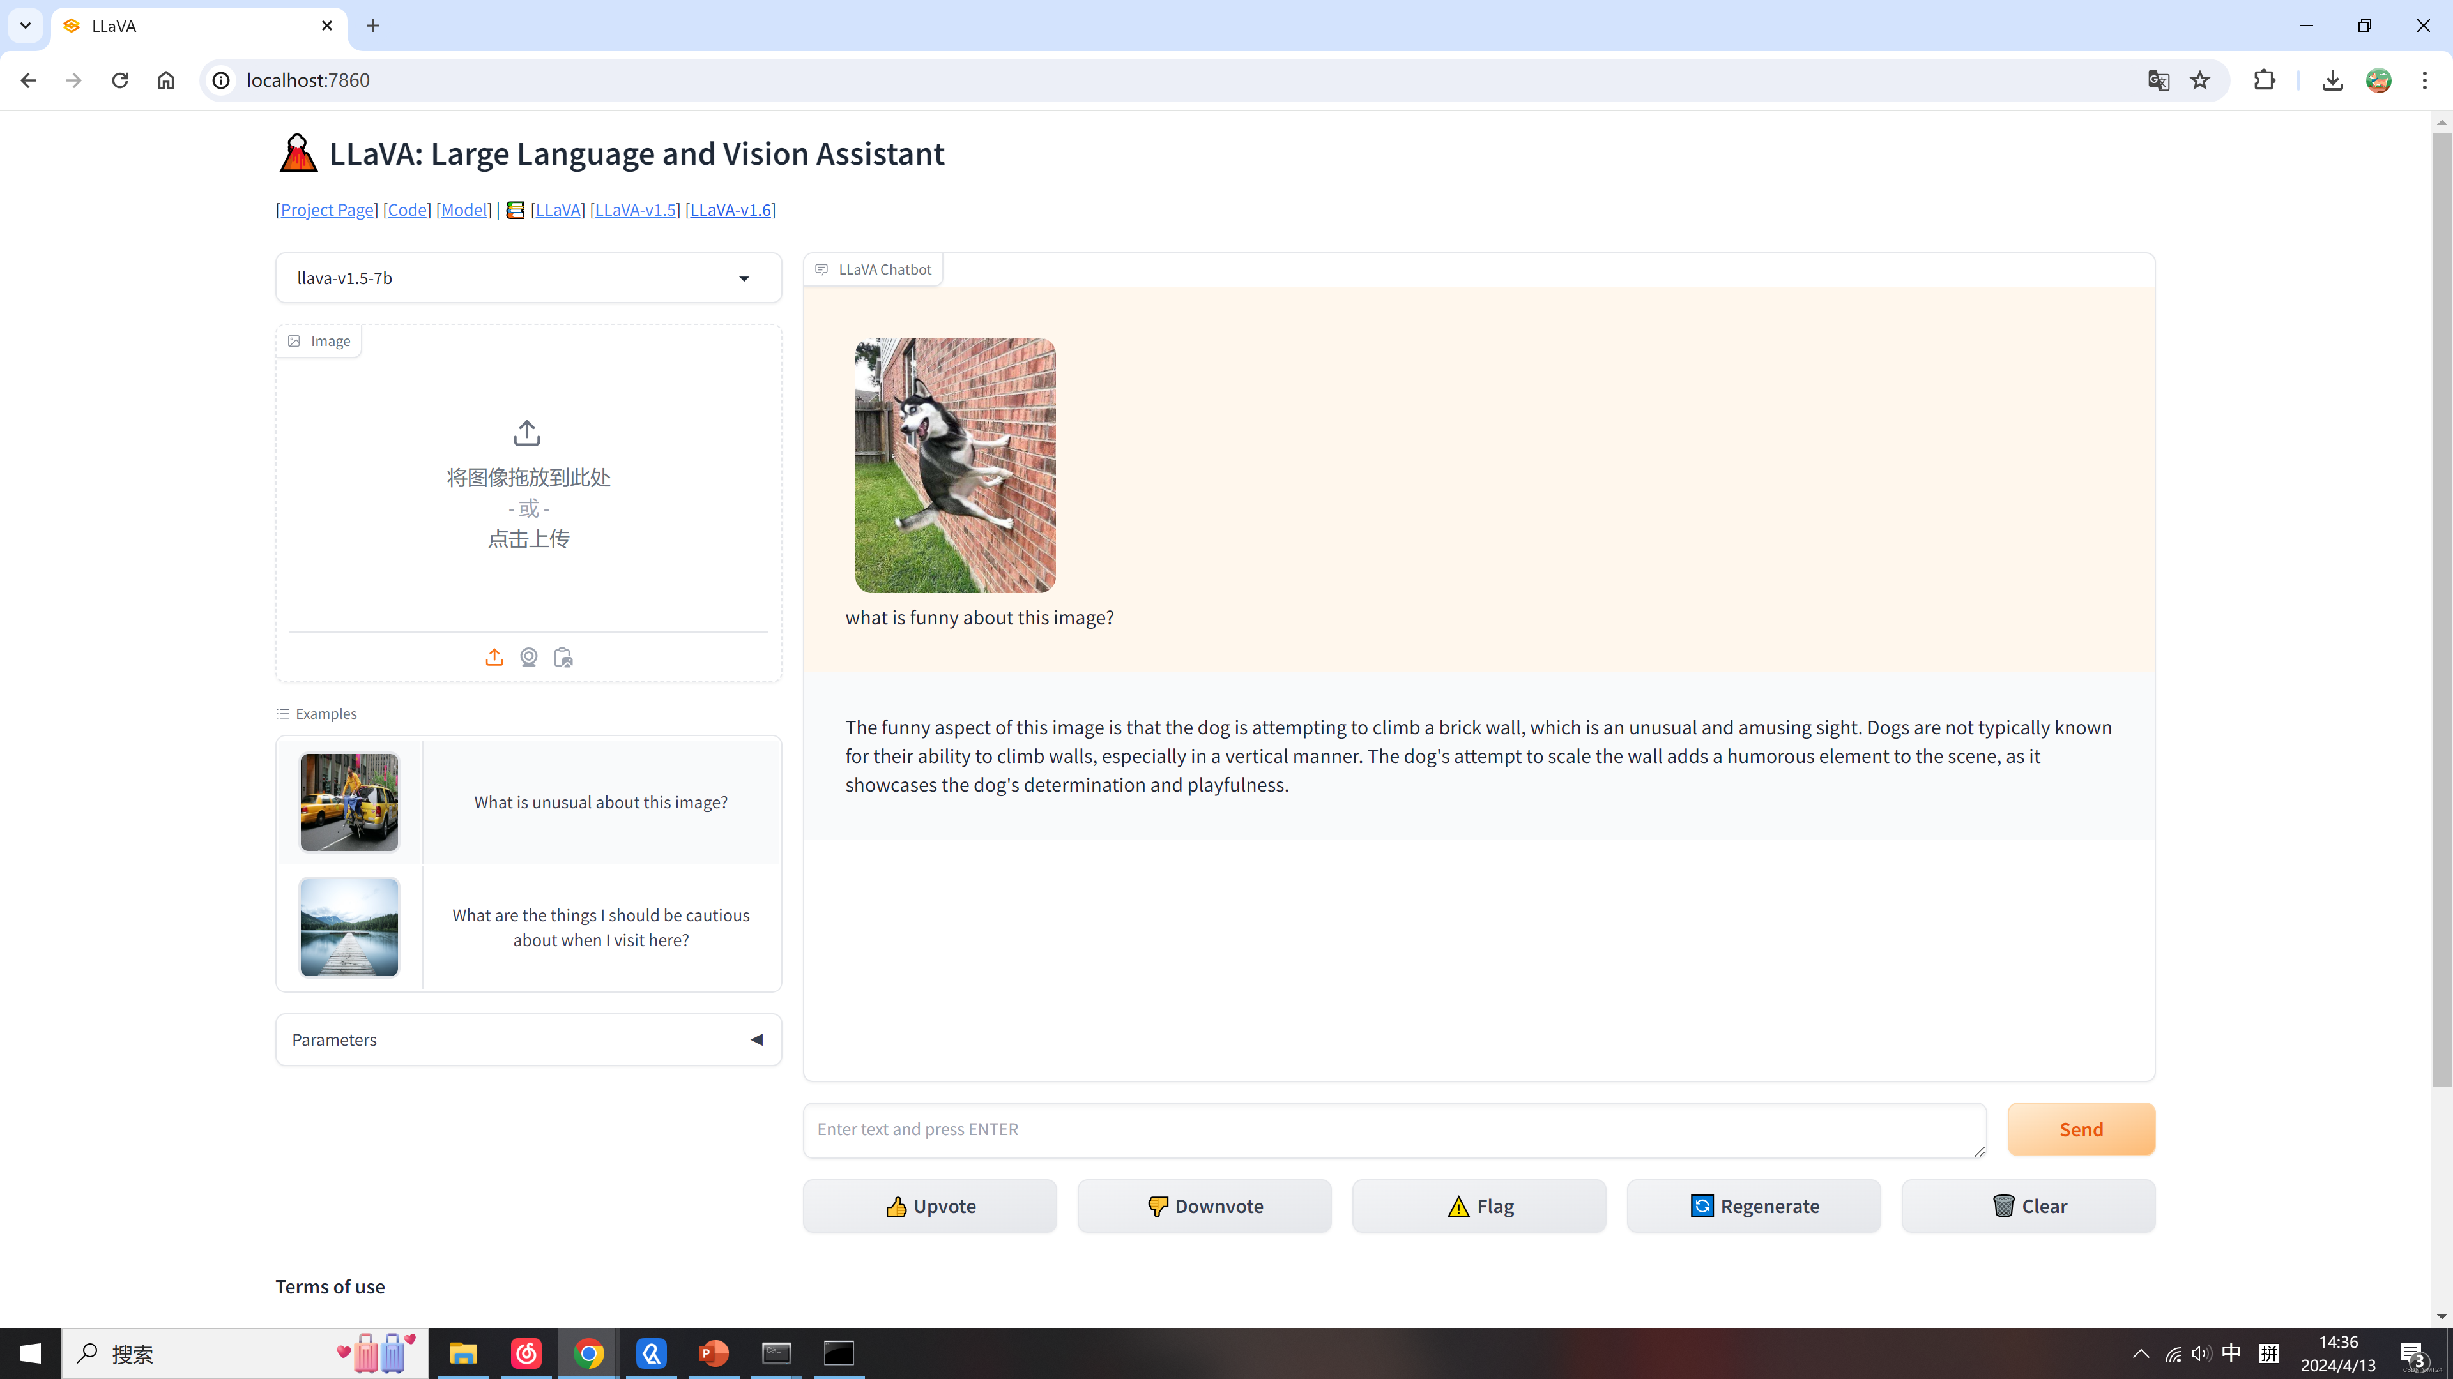Viewport: 2453px width, 1379px height.
Task: Open the llava-v1.5-7b model dropdown
Action: point(528,278)
